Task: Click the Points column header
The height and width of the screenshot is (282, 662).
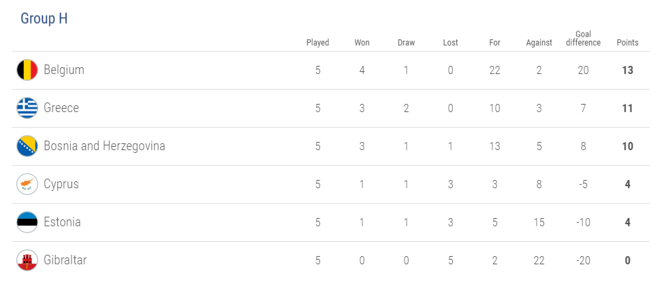Action: tap(627, 43)
